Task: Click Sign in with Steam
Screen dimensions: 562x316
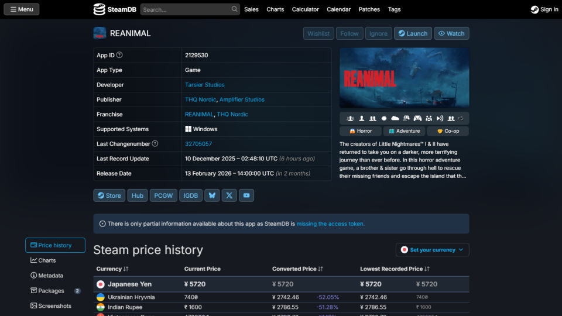Action: tap(544, 9)
